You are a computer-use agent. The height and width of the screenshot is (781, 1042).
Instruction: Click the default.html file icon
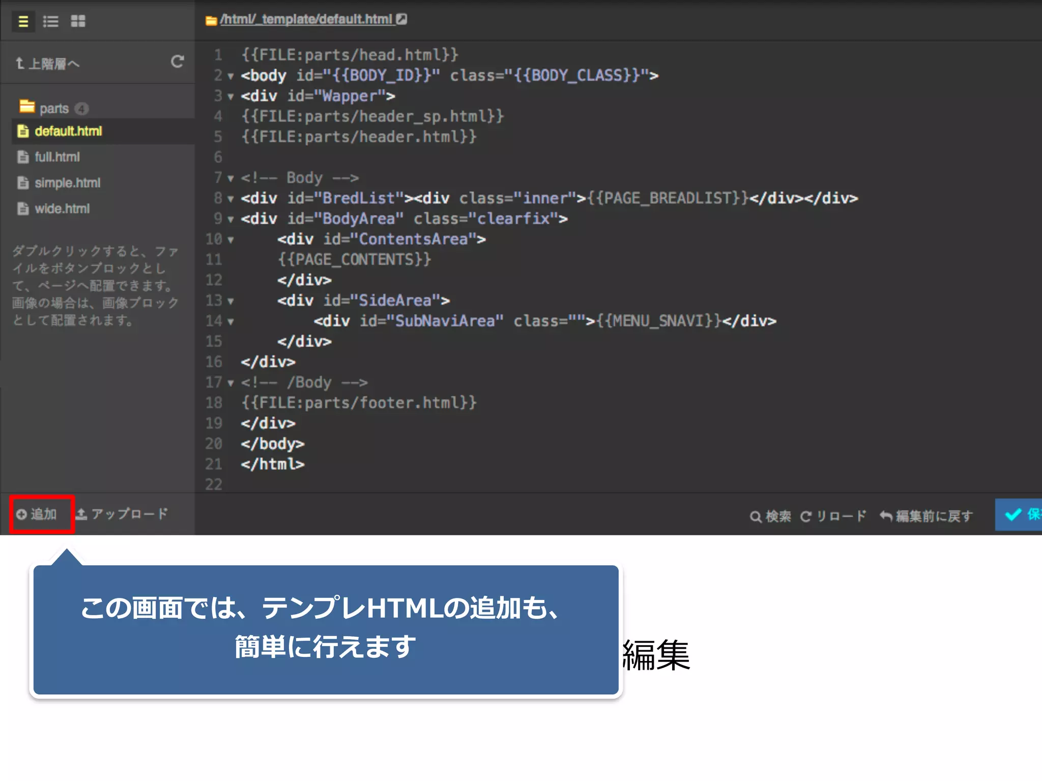[x=23, y=131]
